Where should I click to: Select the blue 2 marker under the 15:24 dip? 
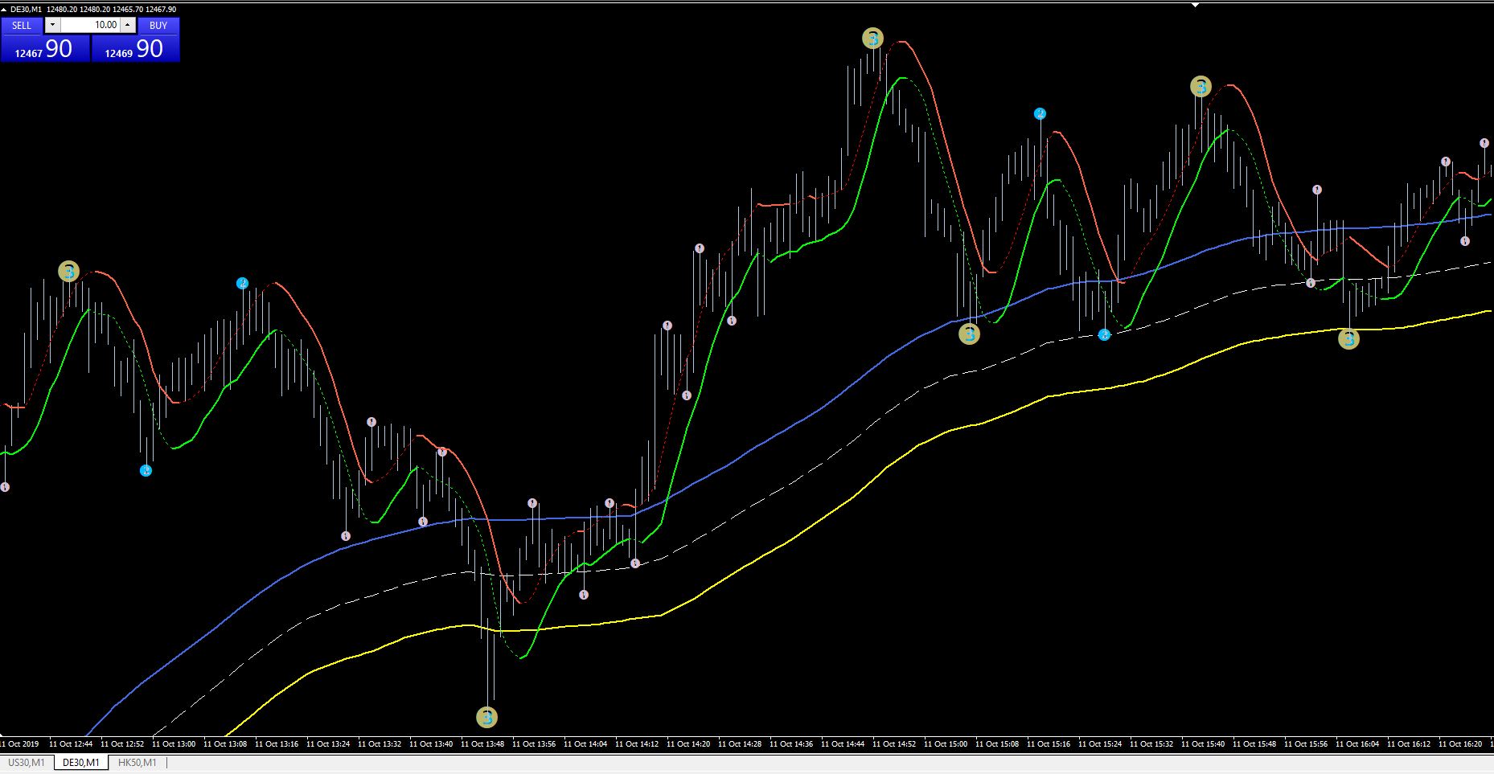point(1104,334)
